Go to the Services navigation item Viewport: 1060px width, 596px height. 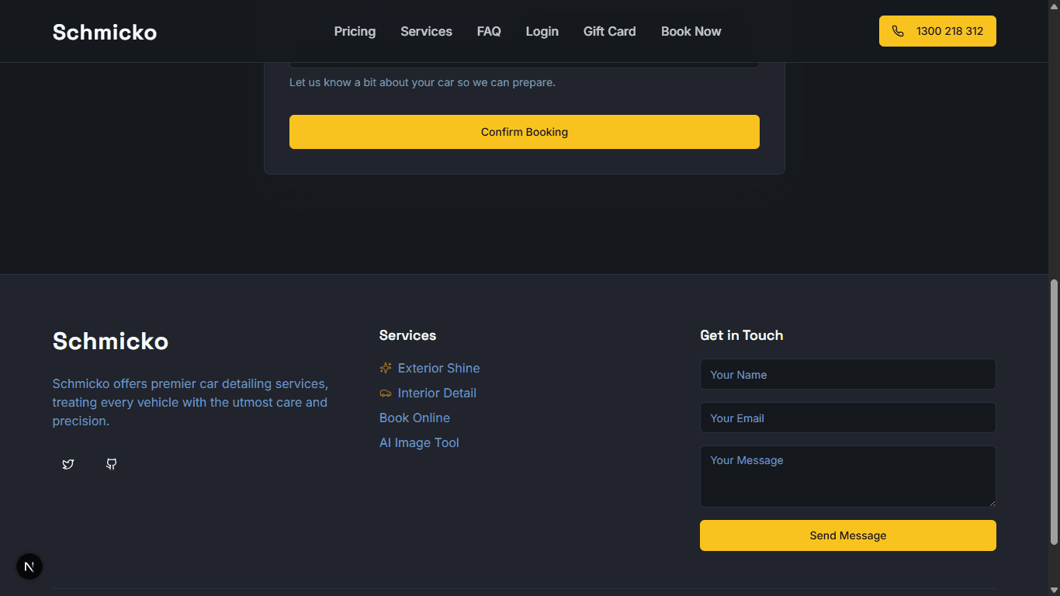click(426, 31)
